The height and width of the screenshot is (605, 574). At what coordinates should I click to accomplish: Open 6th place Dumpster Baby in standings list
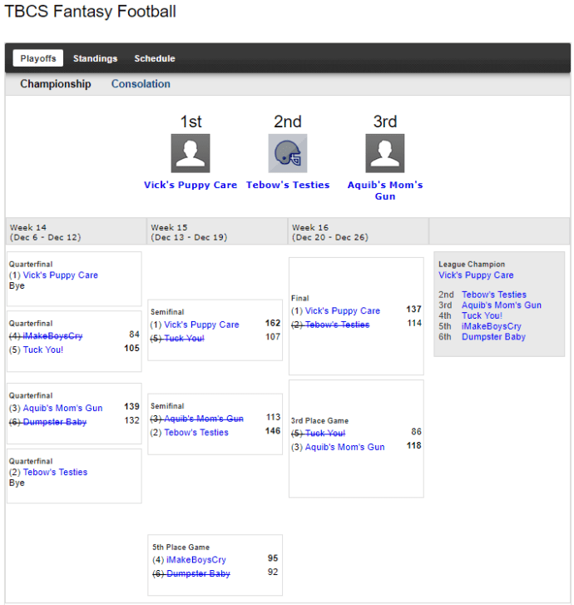(494, 337)
